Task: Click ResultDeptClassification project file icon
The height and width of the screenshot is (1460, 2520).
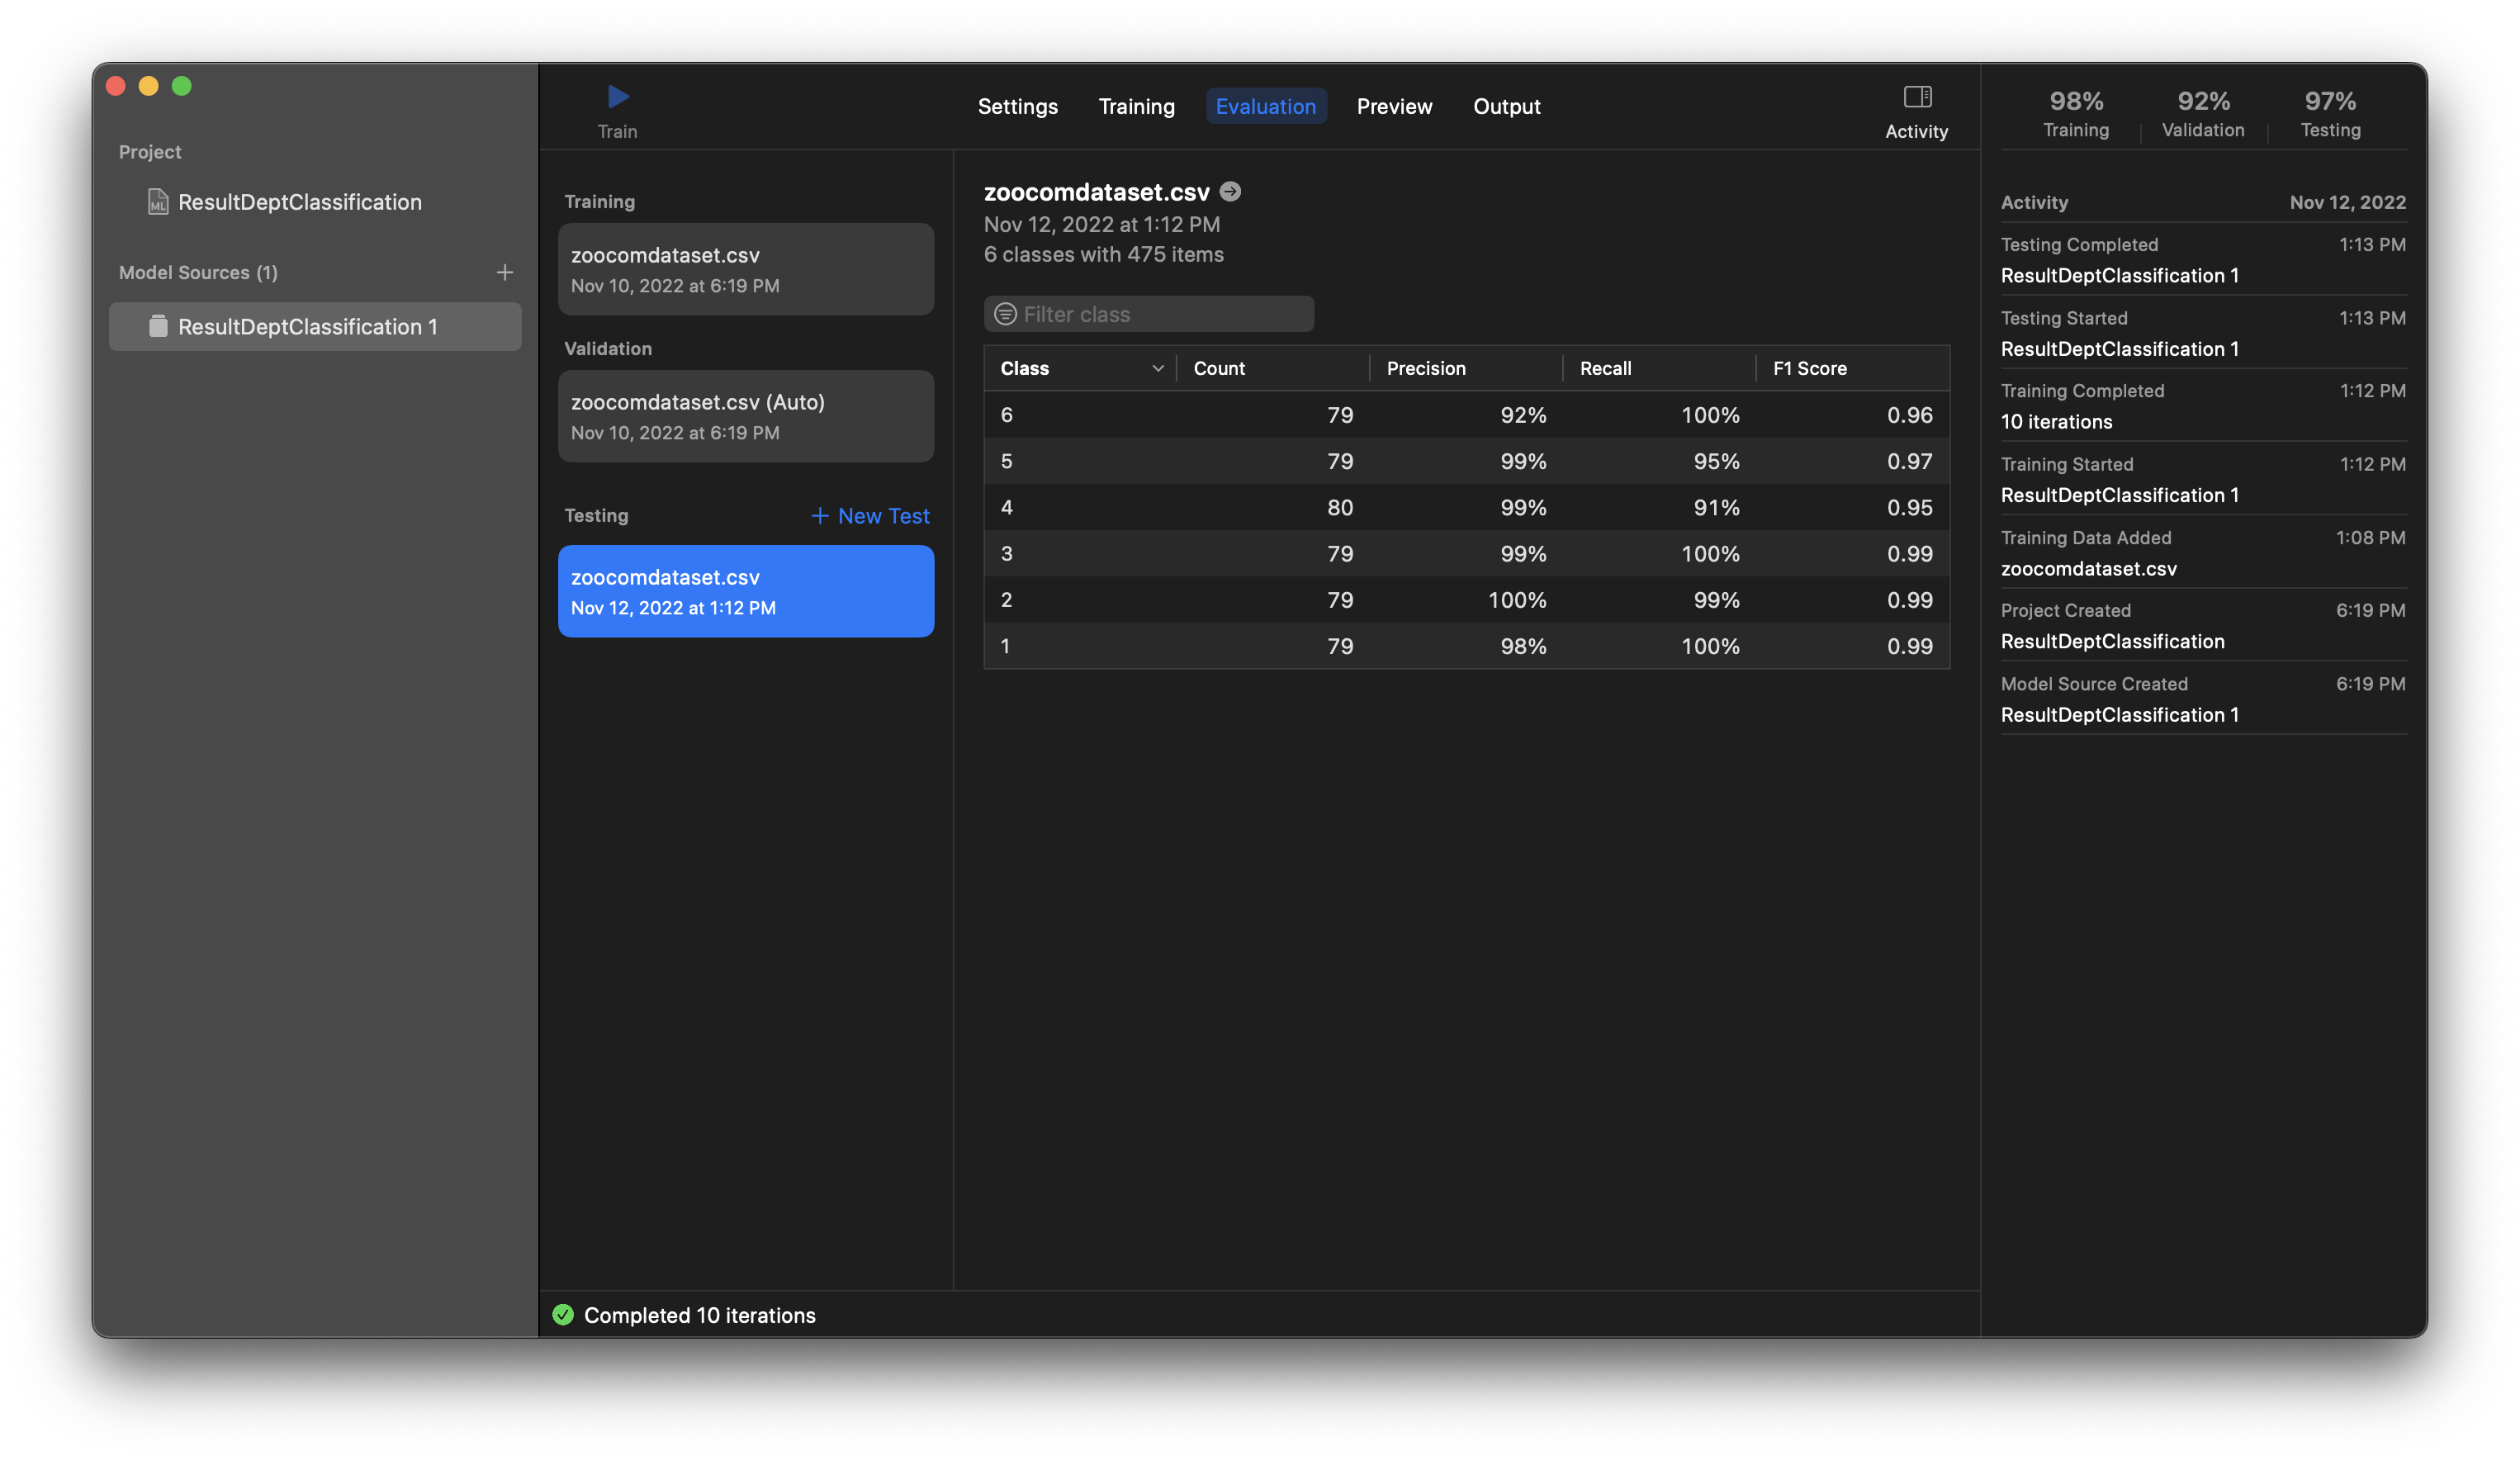Action: coord(158,202)
